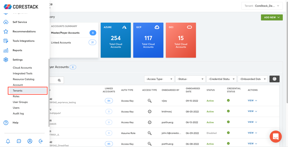Viewport: 288px width, 147px height.
Task: Open Audit log under Settings
Action: pos(18,114)
